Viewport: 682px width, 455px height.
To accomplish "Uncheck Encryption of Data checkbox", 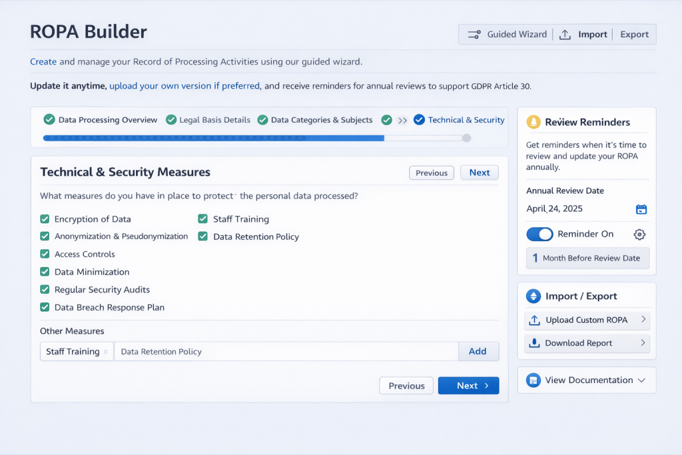I will 45,219.
